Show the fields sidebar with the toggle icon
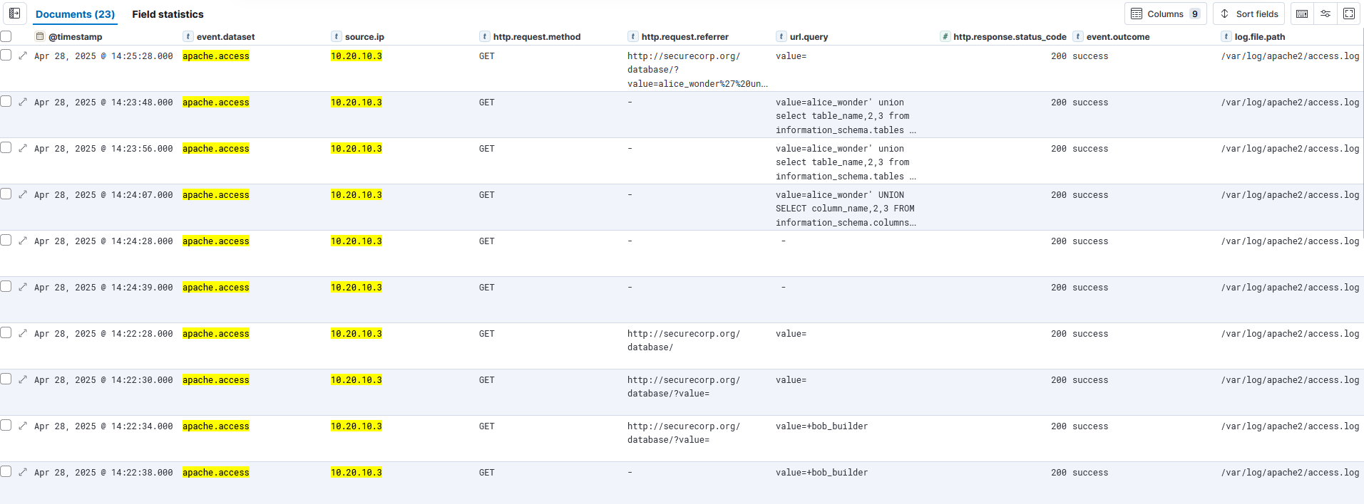 click(14, 14)
